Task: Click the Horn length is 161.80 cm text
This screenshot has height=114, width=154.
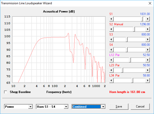Action: (x=127, y=92)
